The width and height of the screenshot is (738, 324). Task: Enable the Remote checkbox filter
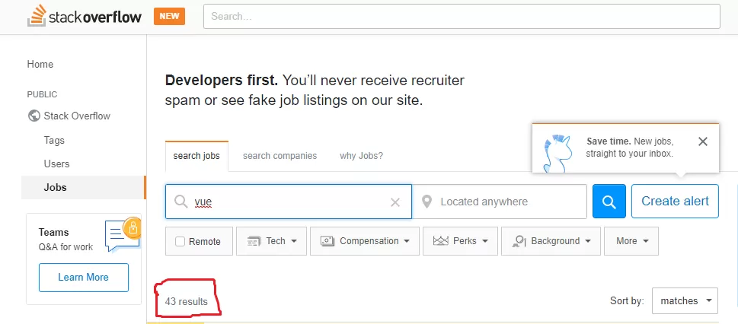coord(180,242)
